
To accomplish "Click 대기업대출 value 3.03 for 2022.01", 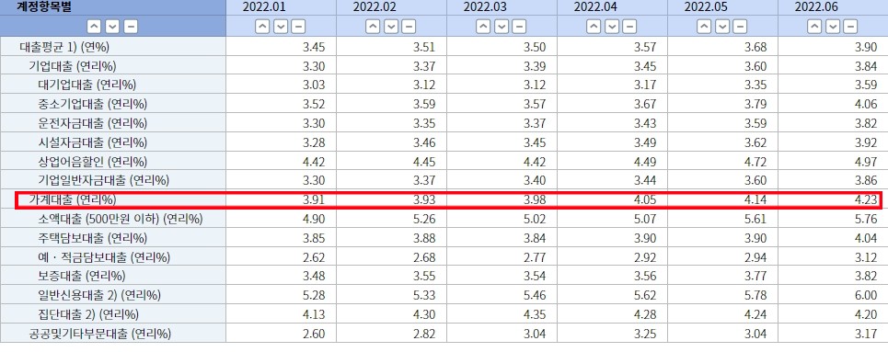I will click(x=315, y=85).
